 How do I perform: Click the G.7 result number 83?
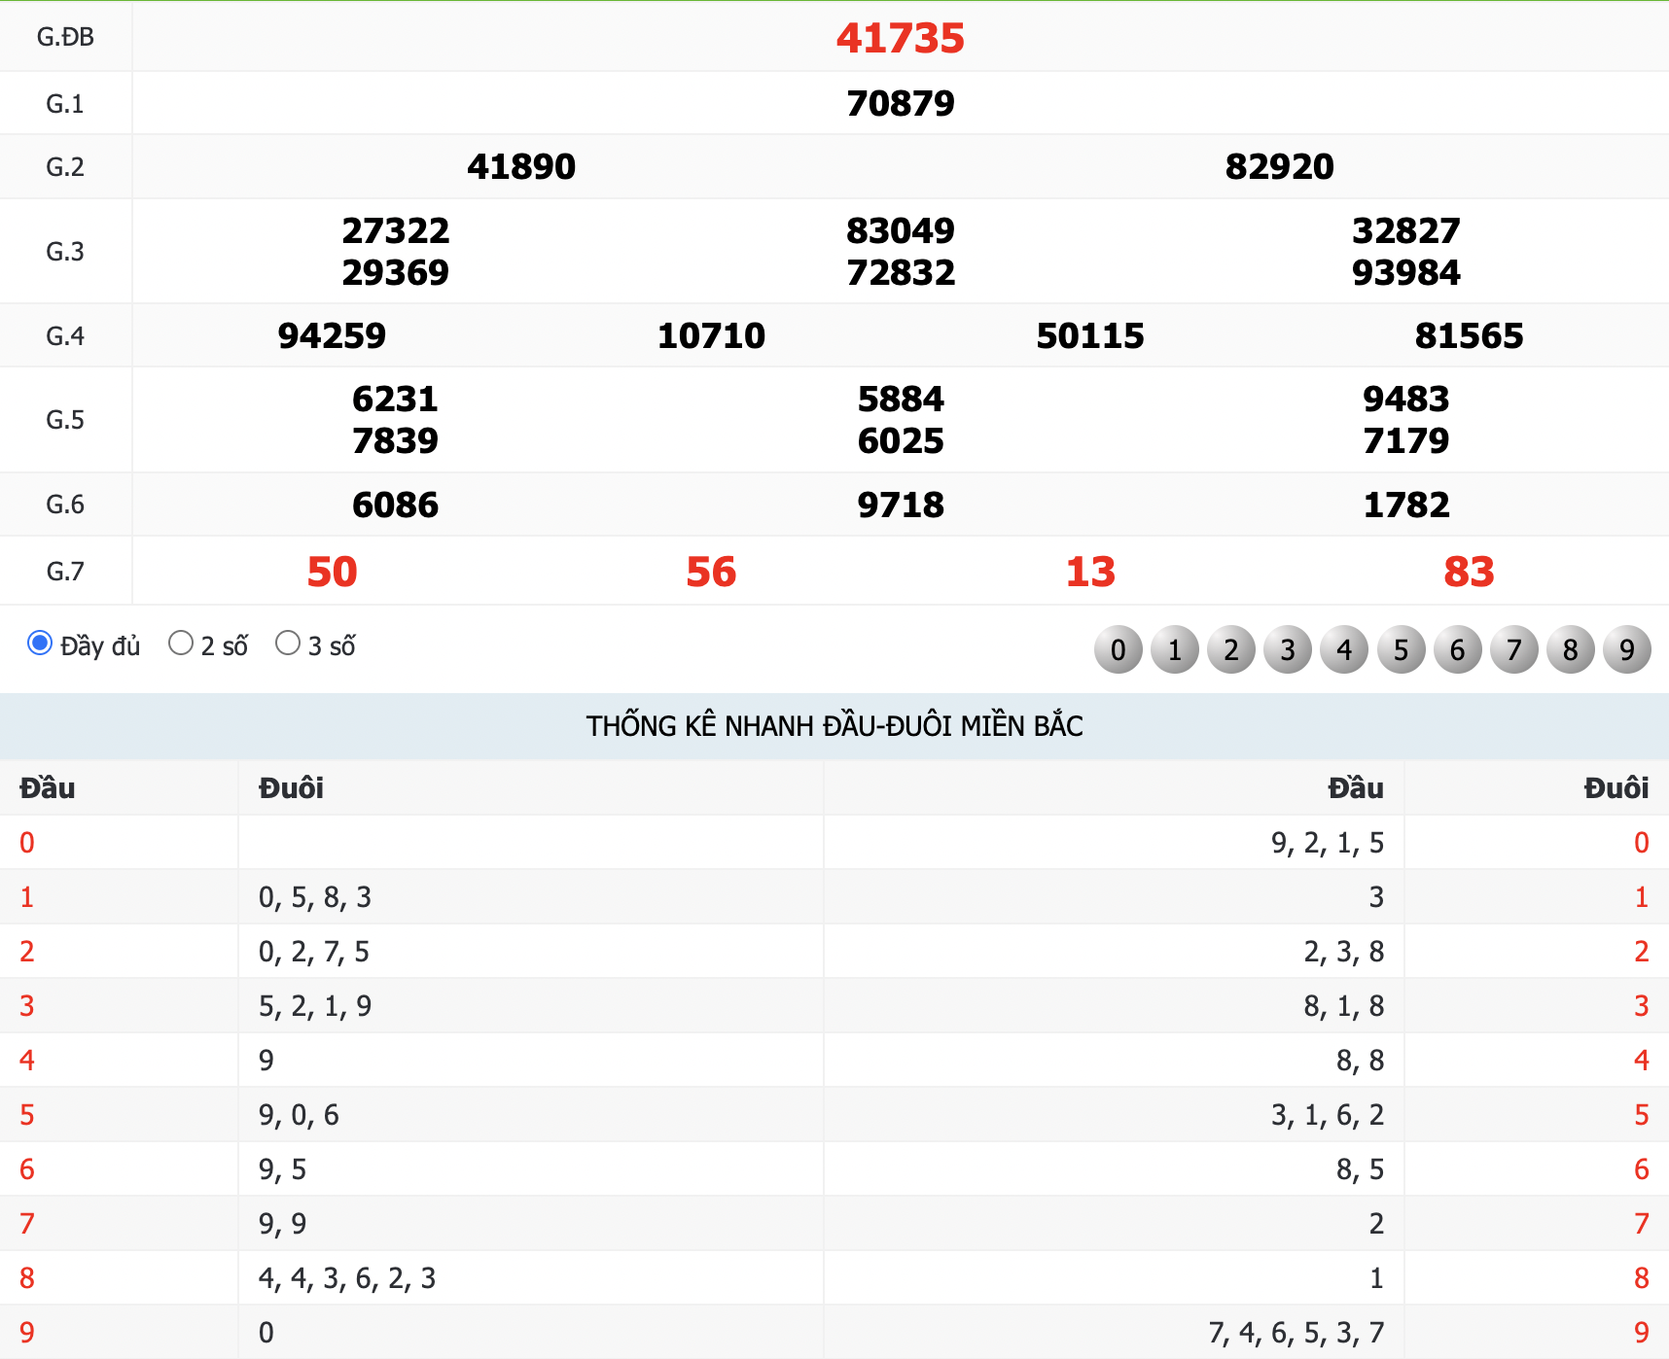click(1469, 572)
